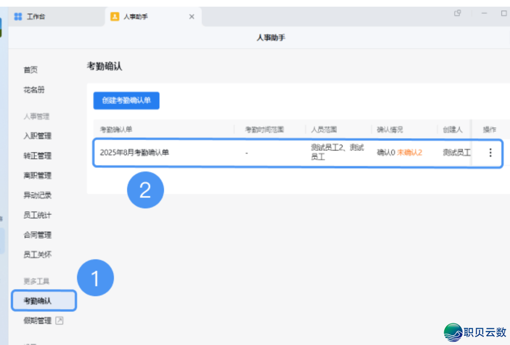Open 首页 in the sidebar

click(x=30, y=70)
